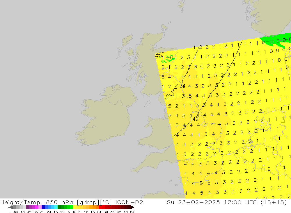Click the 142 contour height label
Screen dimensions: 291x213
coord(194,119)
